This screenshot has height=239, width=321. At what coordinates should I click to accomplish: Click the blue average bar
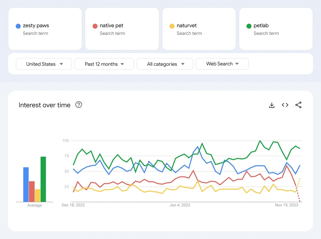[26, 185]
